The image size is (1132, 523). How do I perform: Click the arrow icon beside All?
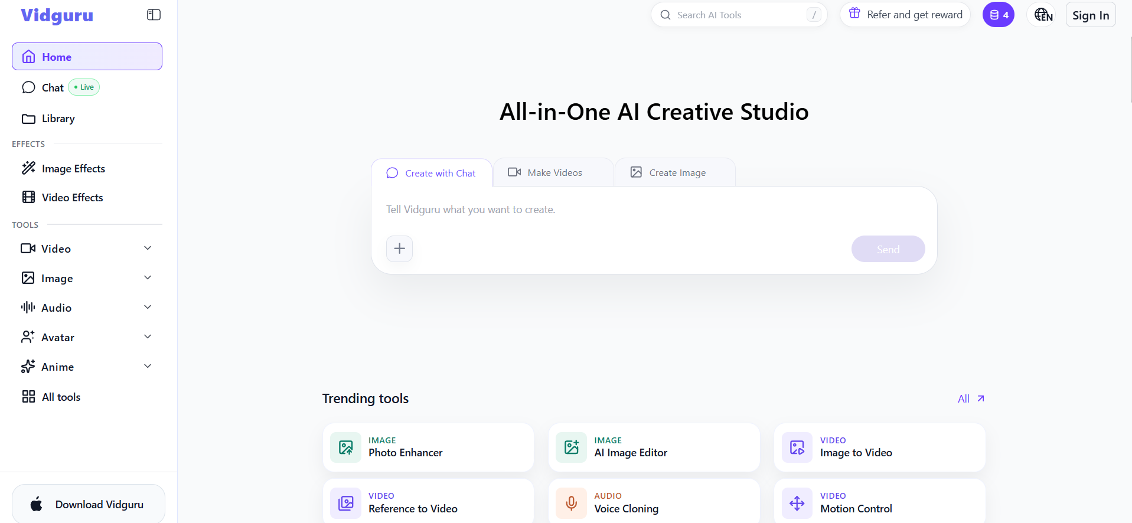click(x=981, y=399)
